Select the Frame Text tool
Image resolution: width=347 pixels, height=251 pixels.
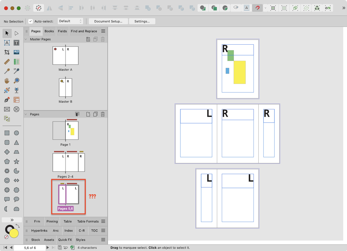(16, 43)
